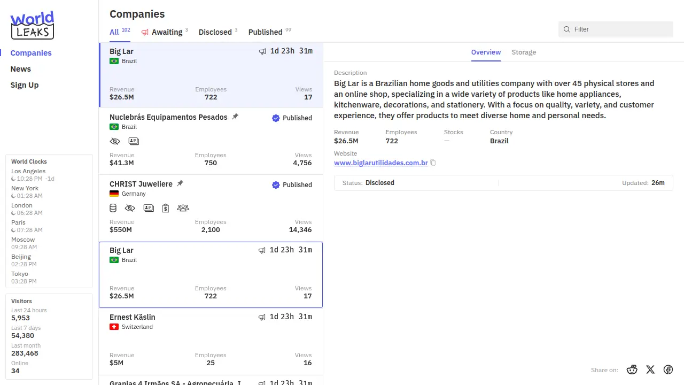Click into the Filter search field
The image size is (684, 385).
[x=620, y=29]
